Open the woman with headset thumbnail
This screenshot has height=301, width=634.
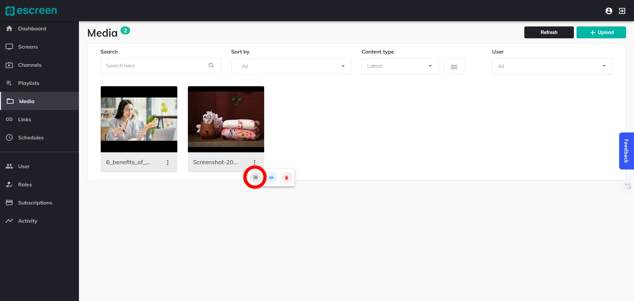point(139,119)
